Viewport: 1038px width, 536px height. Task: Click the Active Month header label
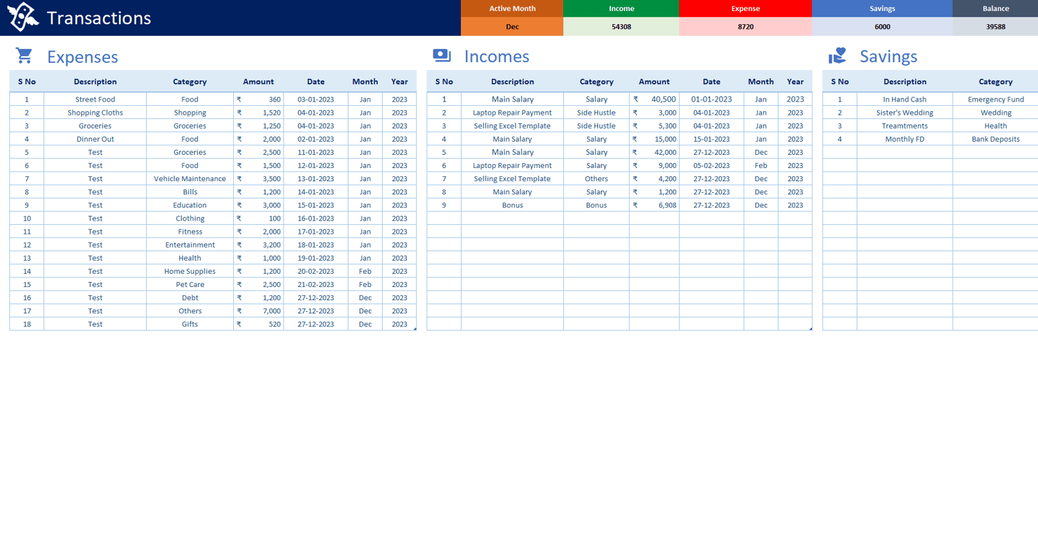pyautogui.click(x=512, y=9)
